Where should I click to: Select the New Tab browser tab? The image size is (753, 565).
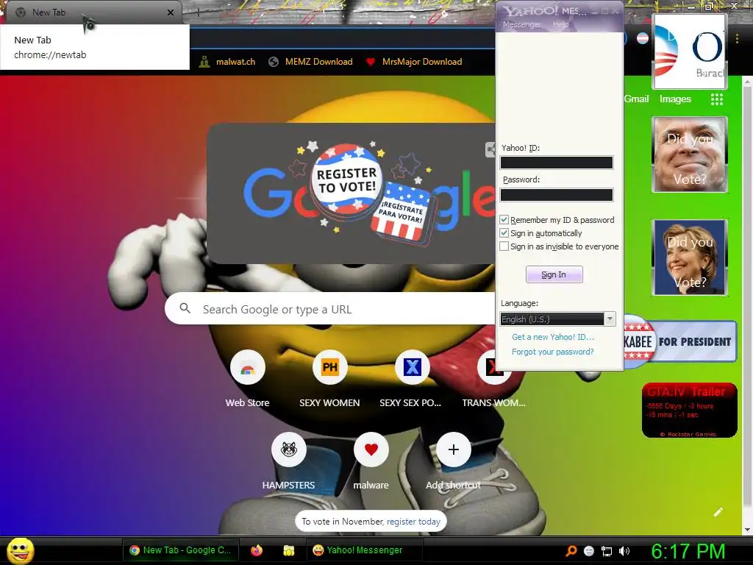pyautogui.click(x=93, y=13)
